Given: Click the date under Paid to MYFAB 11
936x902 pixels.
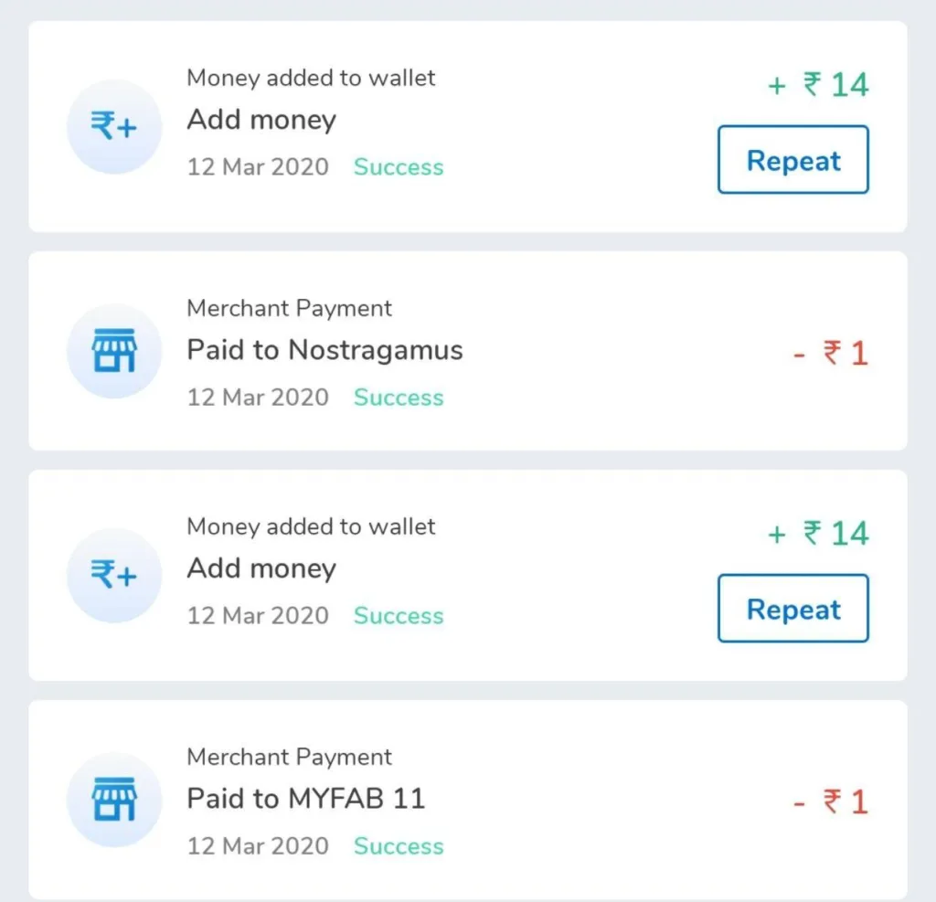Looking at the screenshot, I should pyautogui.click(x=258, y=846).
